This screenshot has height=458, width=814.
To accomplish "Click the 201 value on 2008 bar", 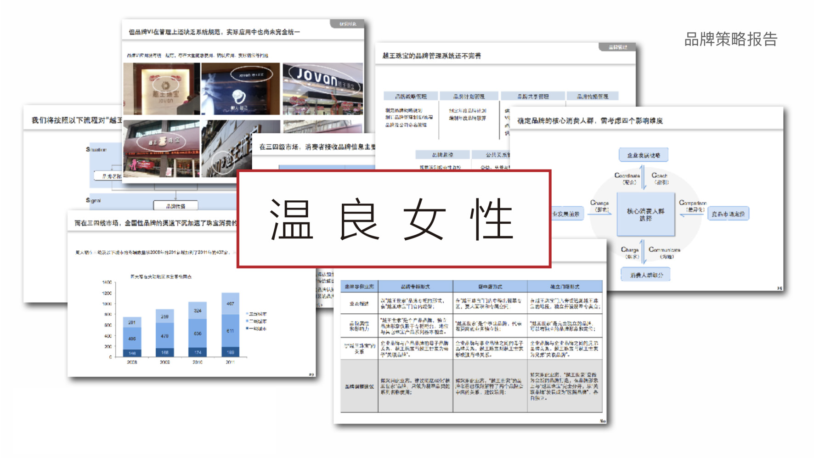I will [132, 322].
